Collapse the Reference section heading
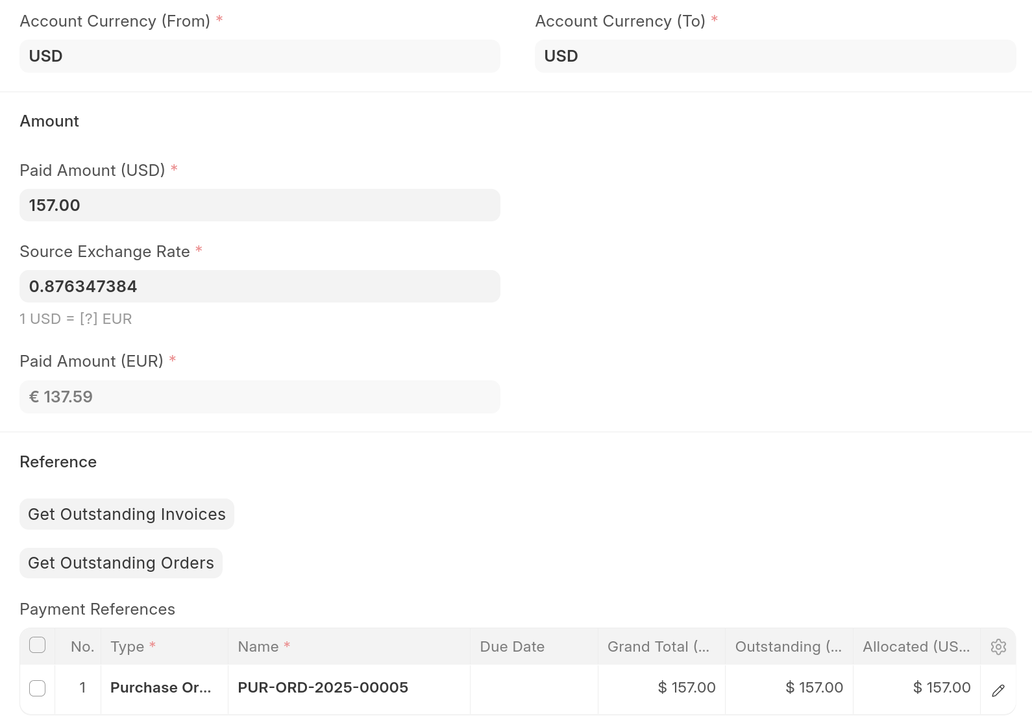Image resolution: width=1032 pixels, height=725 pixels. (x=58, y=462)
